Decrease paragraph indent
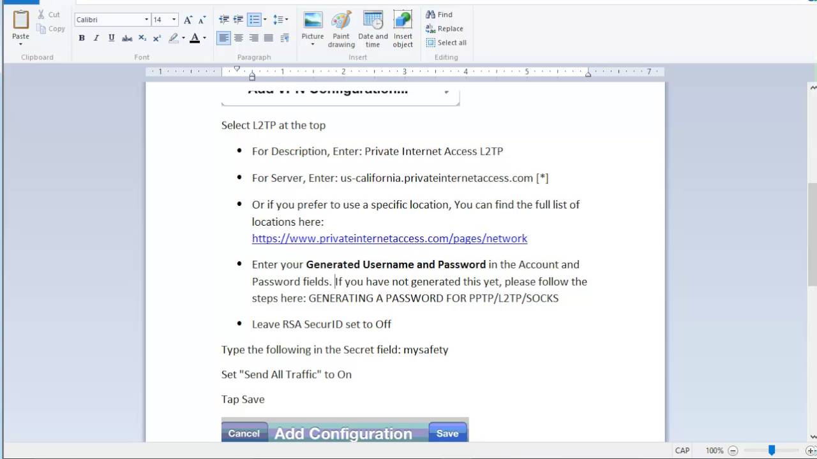Image resolution: width=817 pixels, height=459 pixels. [224, 20]
